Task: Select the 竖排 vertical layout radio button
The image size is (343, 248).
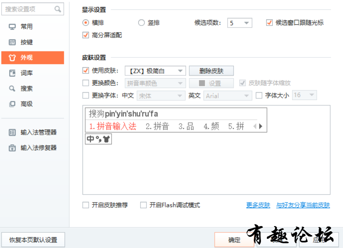Action: [141, 23]
